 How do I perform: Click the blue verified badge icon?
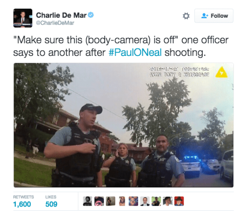91,15
